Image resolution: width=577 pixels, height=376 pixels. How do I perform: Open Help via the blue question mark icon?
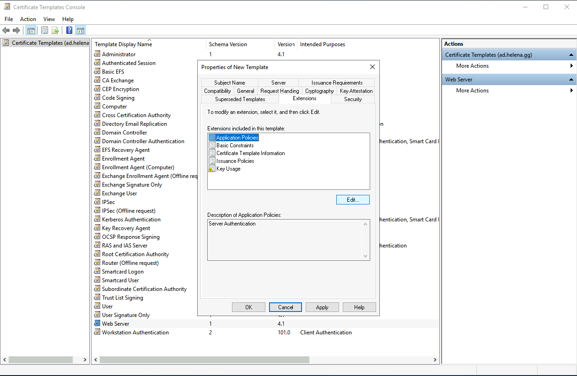(x=69, y=31)
